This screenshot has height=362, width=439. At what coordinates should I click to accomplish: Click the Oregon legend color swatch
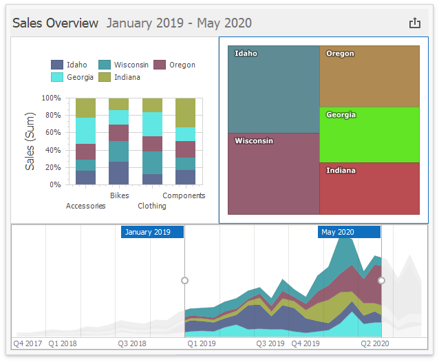(160, 65)
